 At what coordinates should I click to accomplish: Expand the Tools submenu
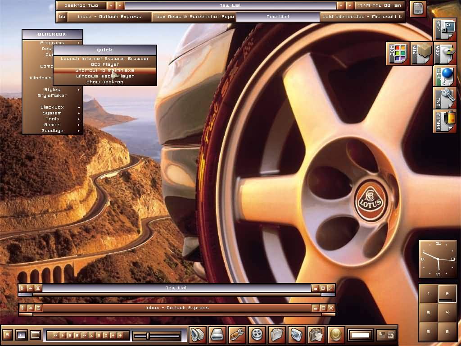pyautogui.click(x=52, y=119)
